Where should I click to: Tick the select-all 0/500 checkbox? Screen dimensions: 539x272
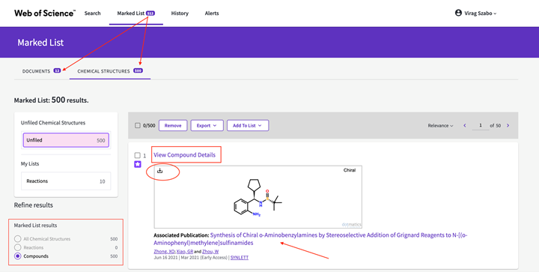138,126
